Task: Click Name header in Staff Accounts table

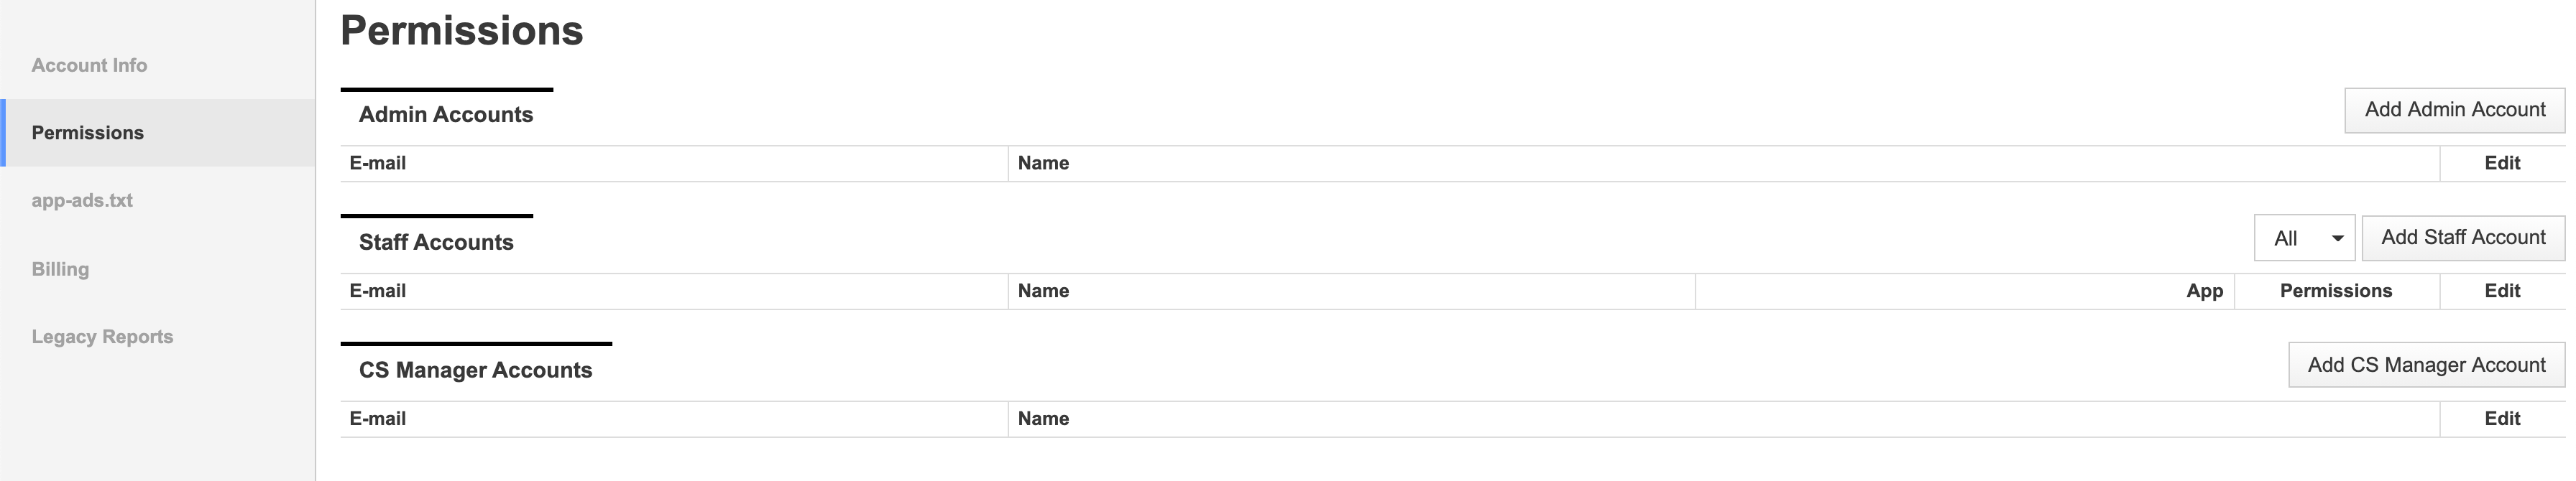Action: click(x=1043, y=291)
